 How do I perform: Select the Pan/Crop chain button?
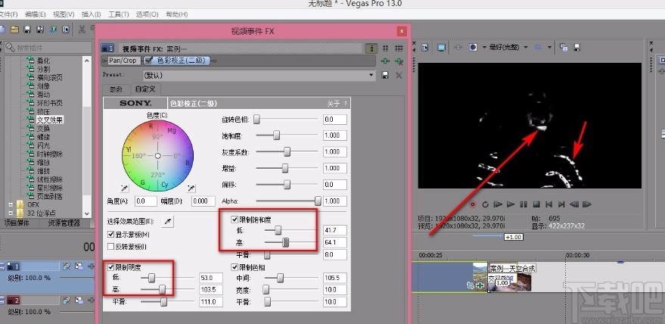[x=123, y=61]
